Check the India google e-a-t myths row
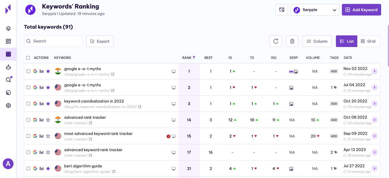This screenshot has height=178, width=389. [28, 71]
